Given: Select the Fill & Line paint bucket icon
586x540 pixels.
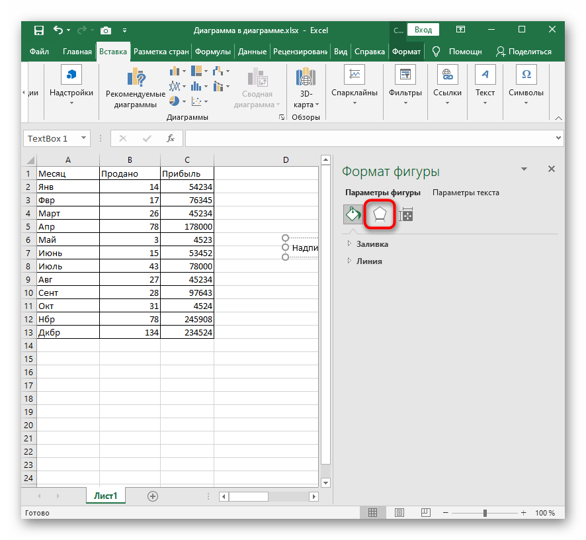Looking at the screenshot, I should [353, 214].
